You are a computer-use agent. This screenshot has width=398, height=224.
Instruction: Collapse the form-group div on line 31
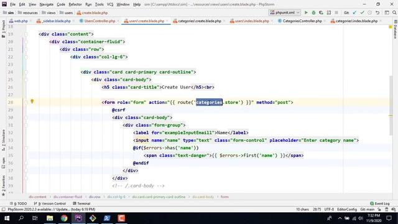(26, 125)
